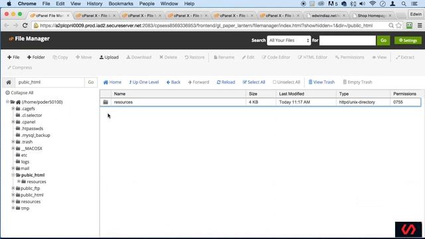Go Up One Level
Image resolution: width=425 pixels, height=239 pixels.
click(x=143, y=82)
